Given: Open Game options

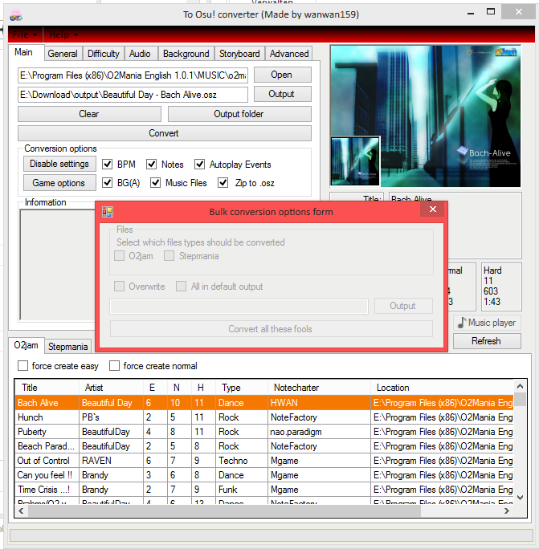Looking at the screenshot, I should 59,183.
